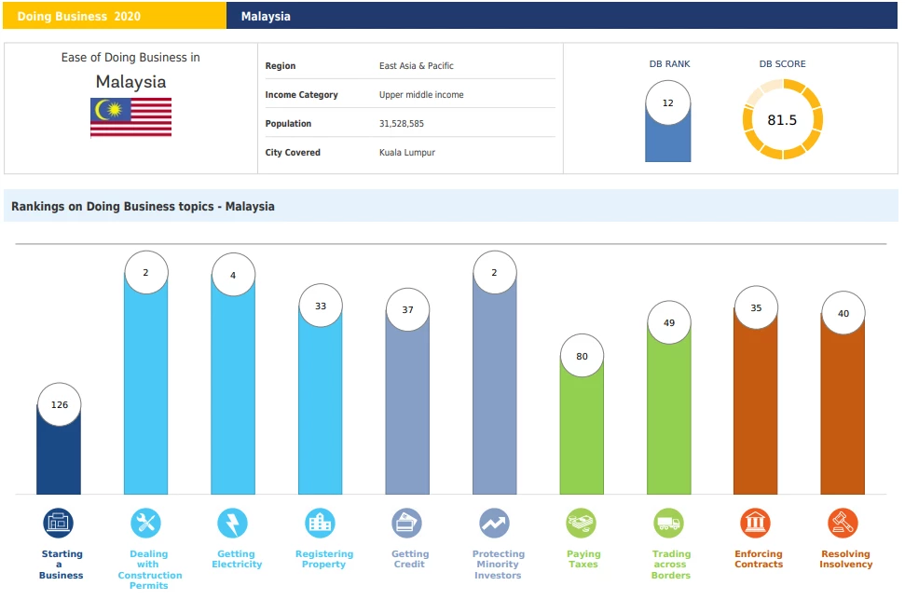Viewport: 905px width, 599px height.
Task: Click the Registering Property rank 33 circle
Action: (x=321, y=306)
